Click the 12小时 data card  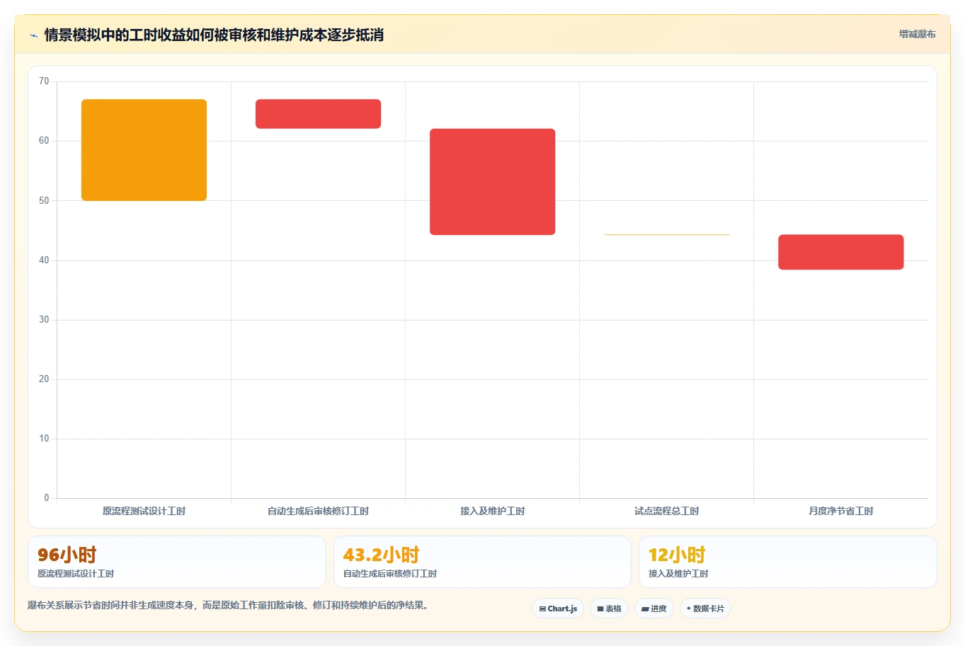(x=787, y=562)
